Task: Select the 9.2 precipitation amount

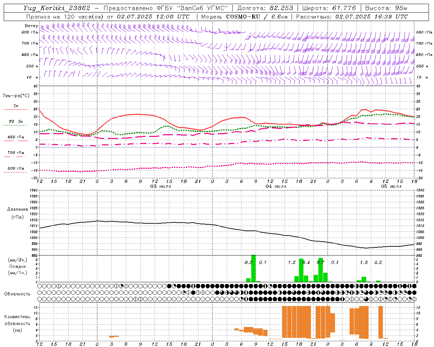Action: (248, 263)
